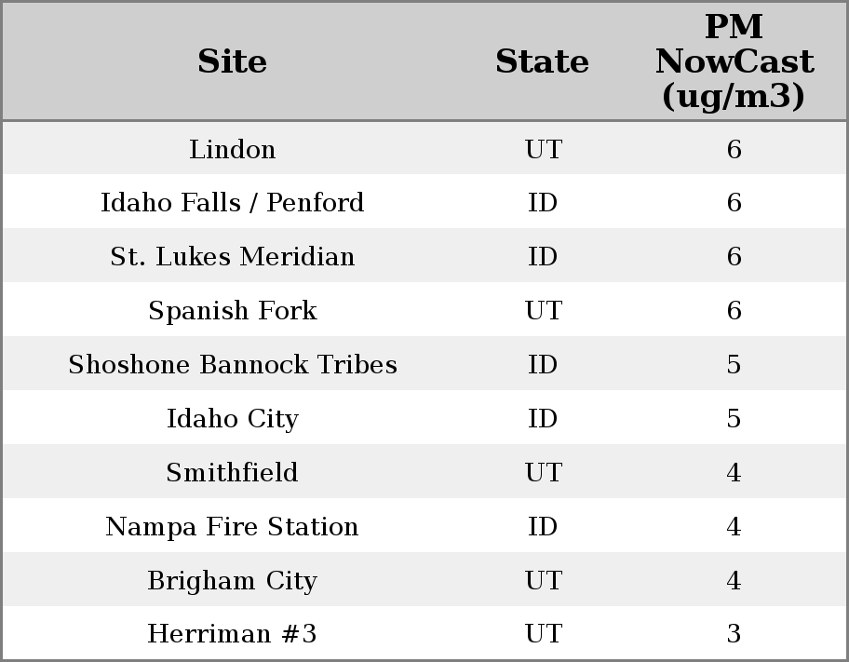Click the UT state cell for Lindon

543,149
